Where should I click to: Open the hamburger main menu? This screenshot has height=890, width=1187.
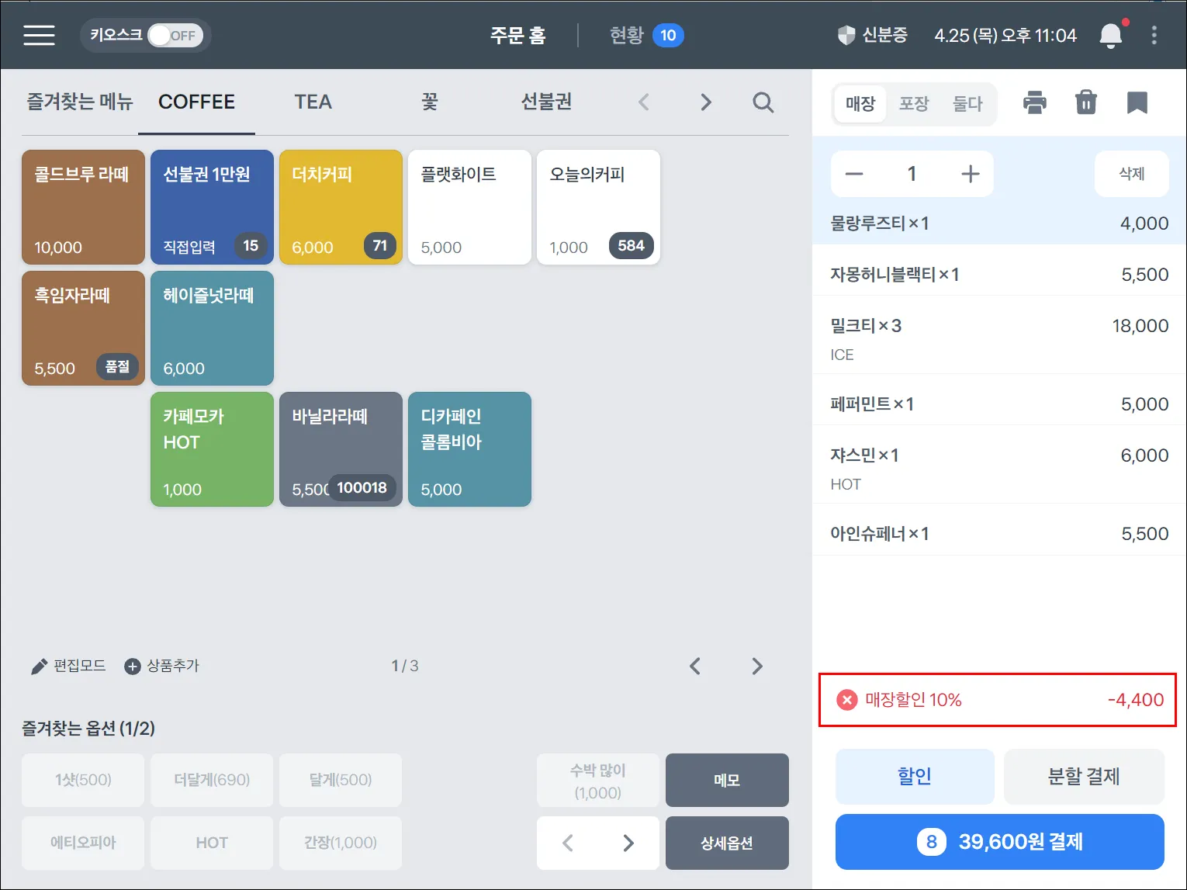[x=39, y=35]
